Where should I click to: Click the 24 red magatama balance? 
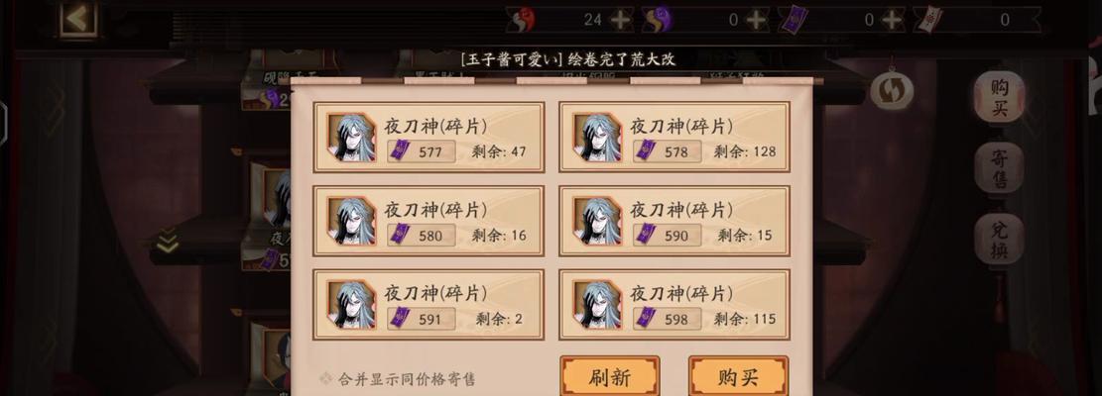pos(592,21)
